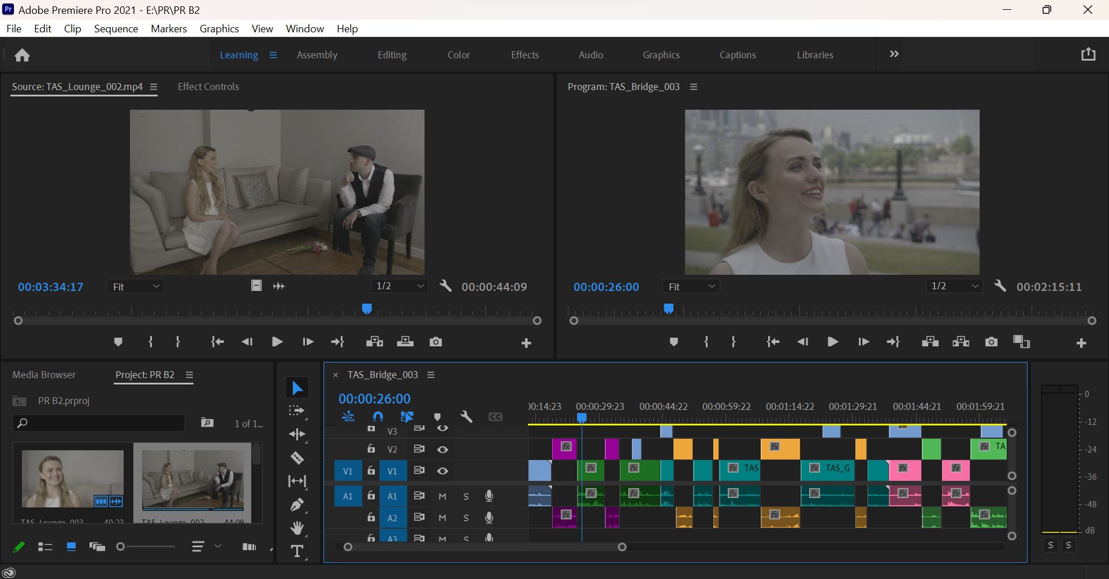Play the Program monitor
The width and height of the screenshot is (1109, 579).
pos(832,342)
